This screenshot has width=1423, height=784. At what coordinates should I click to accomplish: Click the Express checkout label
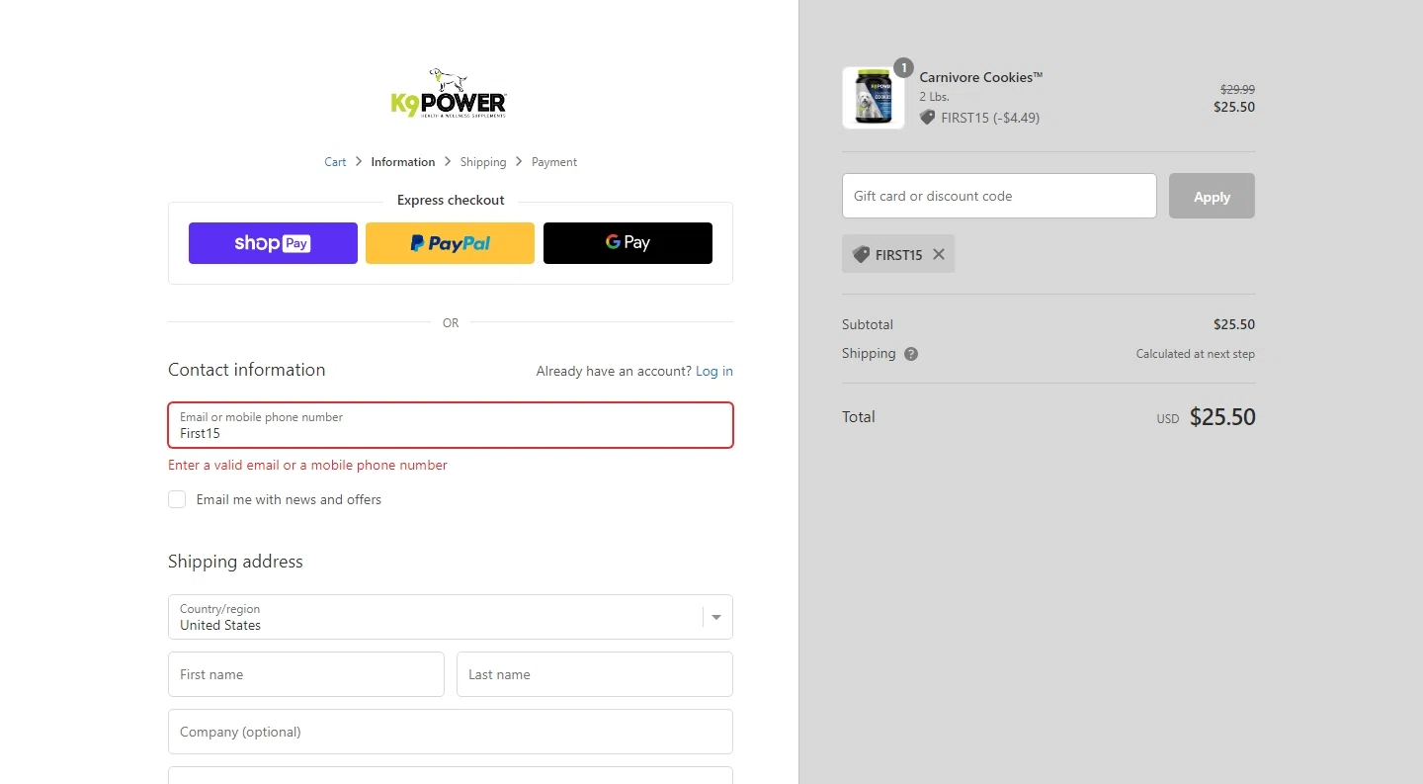(451, 200)
